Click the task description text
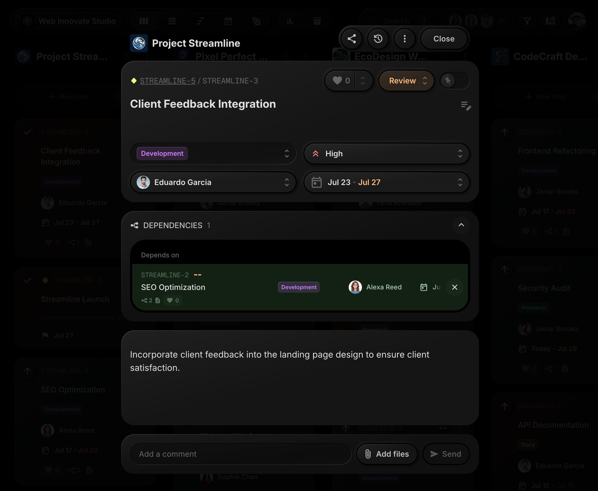Image resolution: width=598 pixels, height=491 pixels. 280,361
